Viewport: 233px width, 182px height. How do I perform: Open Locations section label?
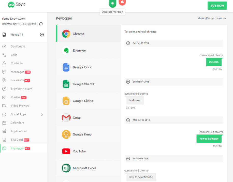pyautogui.click(x=17, y=80)
